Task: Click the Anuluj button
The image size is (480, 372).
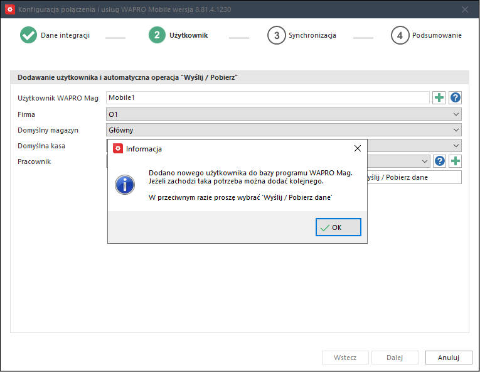Action: pyautogui.click(x=449, y=358)
